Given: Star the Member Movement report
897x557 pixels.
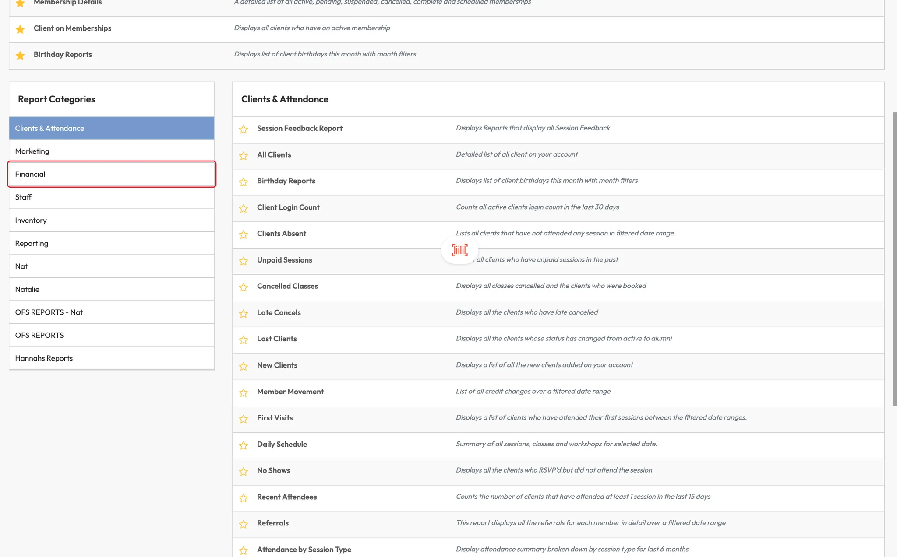Looking at the screenshot, I should (244, 392).
